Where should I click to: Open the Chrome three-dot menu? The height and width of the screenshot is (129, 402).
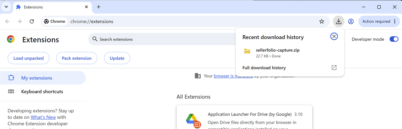(x=395, y=21)
